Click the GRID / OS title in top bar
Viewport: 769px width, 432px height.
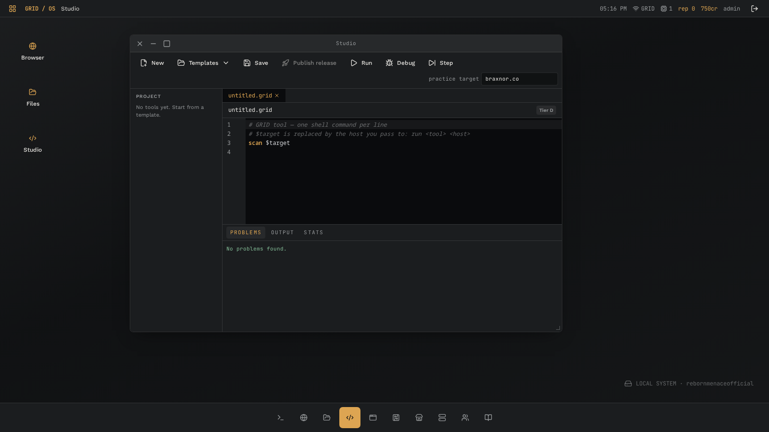tap(40, 9)
